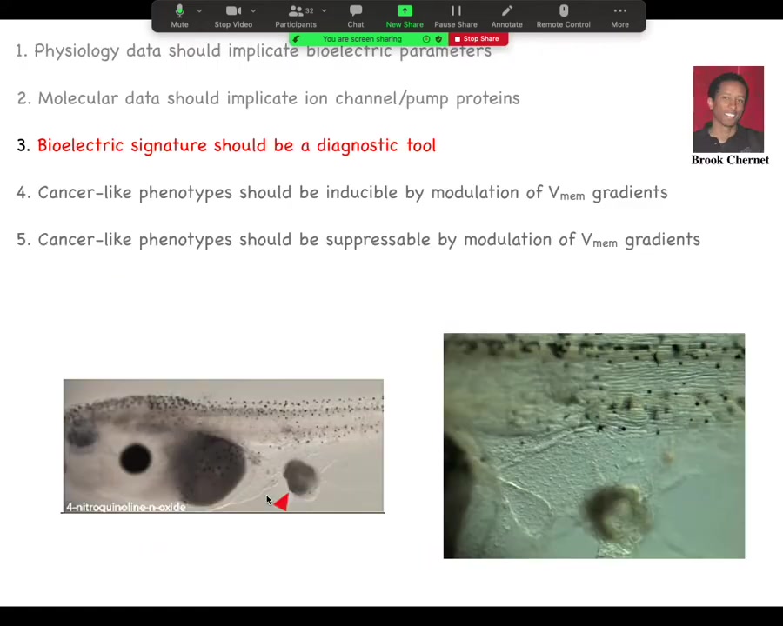Click the close-up tumor microscopy image

click(x=593, y=445)
